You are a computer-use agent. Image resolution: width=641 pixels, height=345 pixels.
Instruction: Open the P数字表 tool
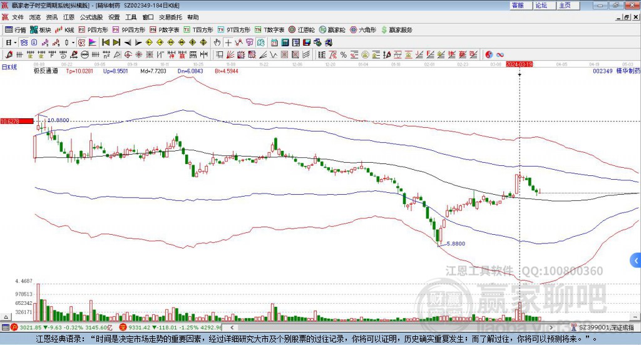165,30
